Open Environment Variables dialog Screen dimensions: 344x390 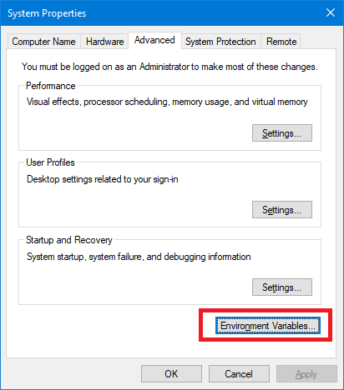268,326
